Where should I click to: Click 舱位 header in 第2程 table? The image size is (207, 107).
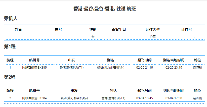pyautogui.click(x=197, y=91)
